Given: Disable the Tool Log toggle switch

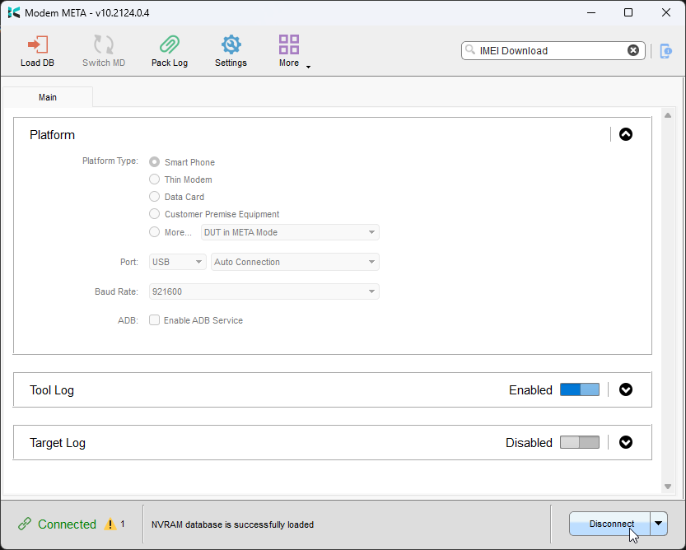Looking at the screenshot, I should [579, 390].
